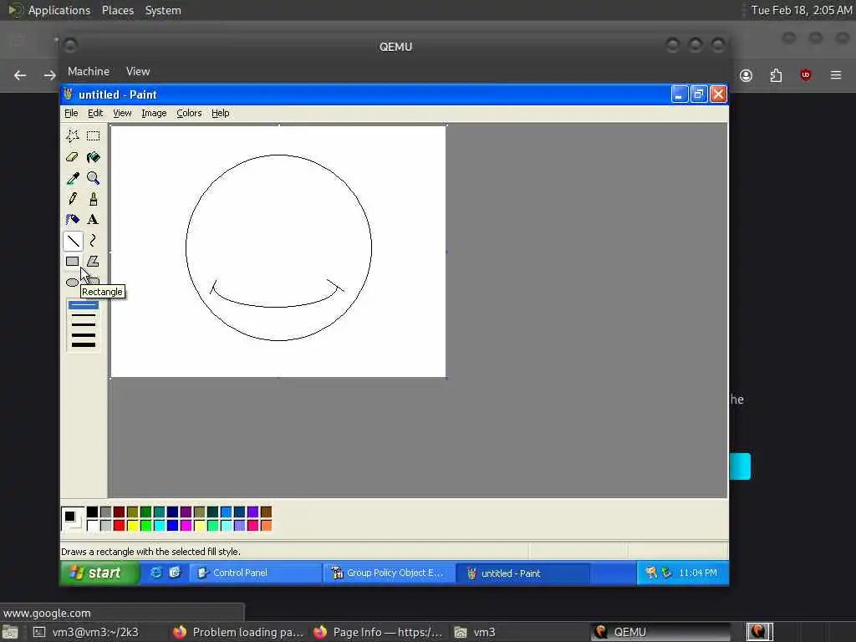This screenshot has width=856, height=642.
Task: Open the Firefox account icon
Action: [x=746, y=75]
